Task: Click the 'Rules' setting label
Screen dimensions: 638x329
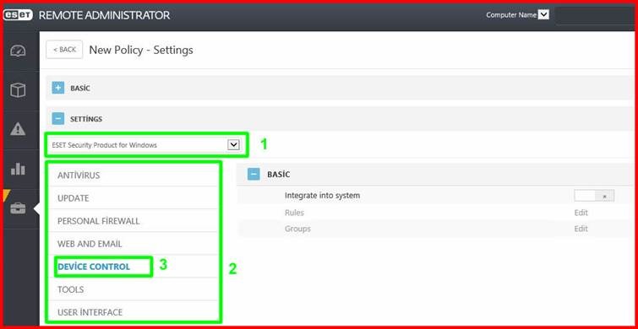Action: [294, 213]
